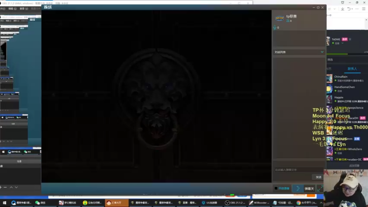Open the 筛选 filter option
Image resolution: width=368 pixels, height=207 pixels.
click(330, 60)
